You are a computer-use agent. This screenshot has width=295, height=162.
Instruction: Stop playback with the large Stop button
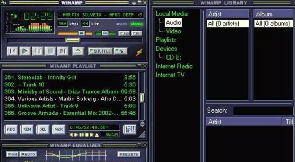(50, 51)
